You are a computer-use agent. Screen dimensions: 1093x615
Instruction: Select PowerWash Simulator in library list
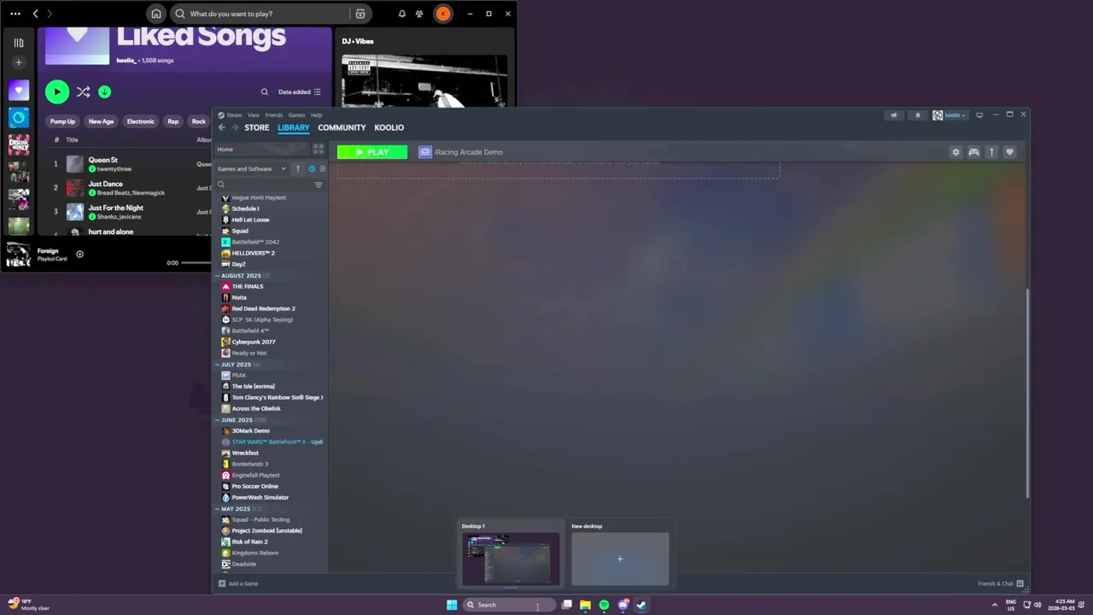coord(260,497)
